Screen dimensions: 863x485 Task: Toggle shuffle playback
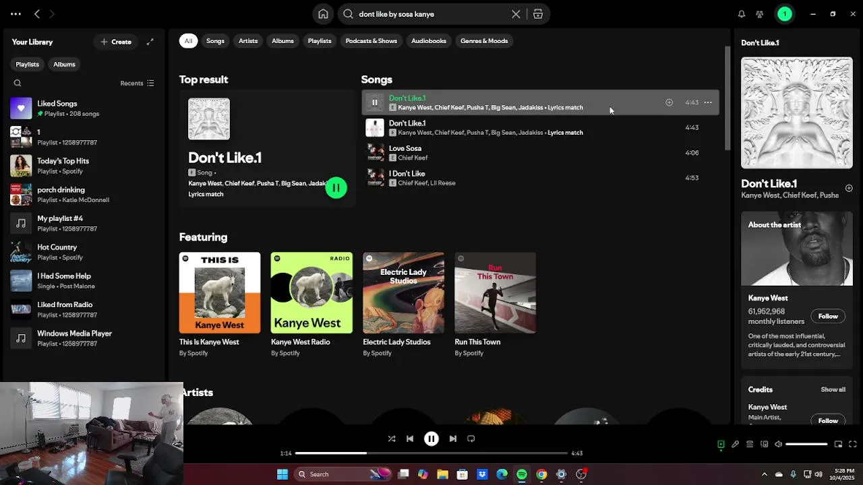392,439
